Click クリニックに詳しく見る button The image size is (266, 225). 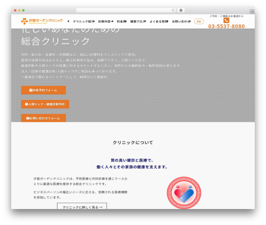pyautogui.click(x=82, y=206)
